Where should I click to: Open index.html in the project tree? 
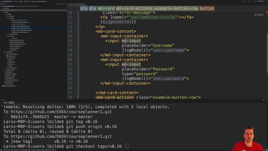[x=12, y=58]
